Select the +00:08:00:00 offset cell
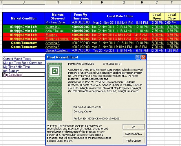 click(81, 35)
